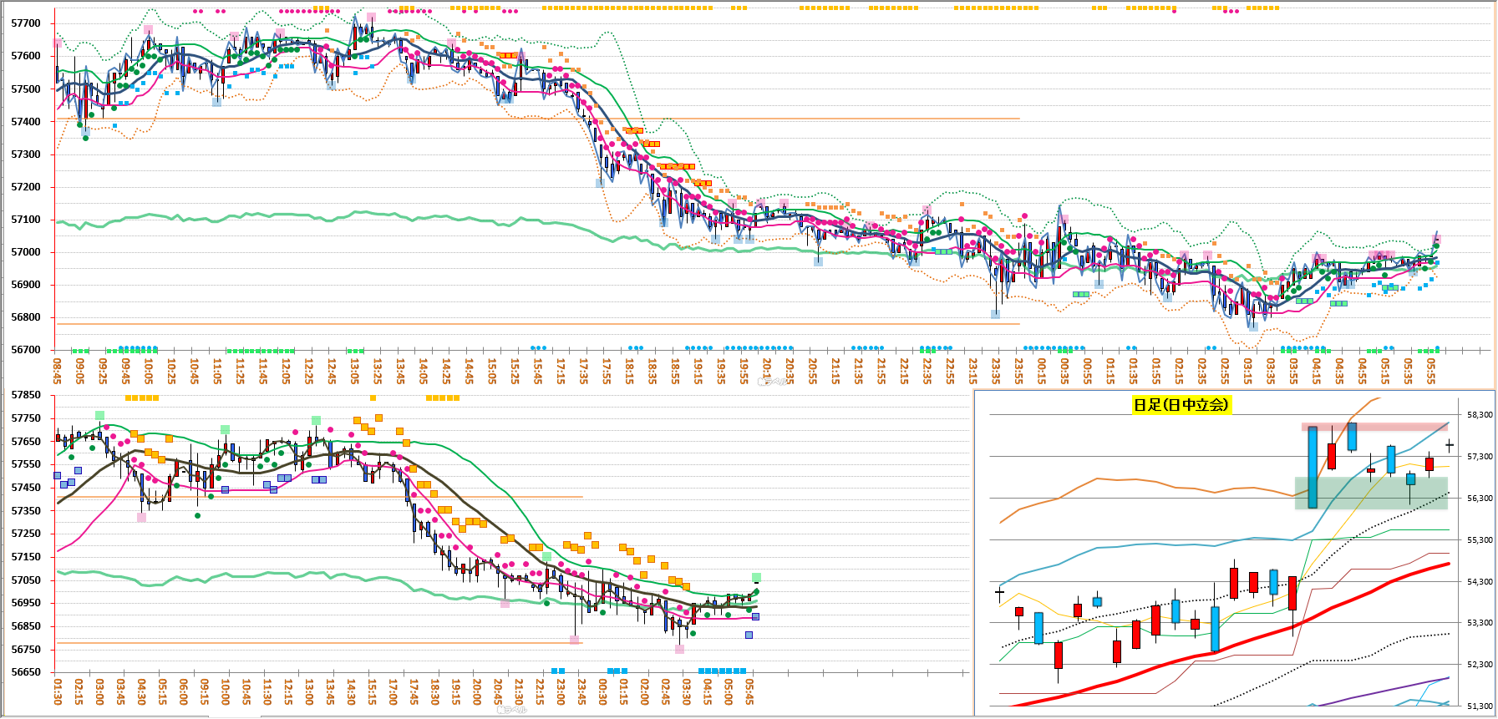Click the black cross marker at daily chart left edge

point(999,593)
